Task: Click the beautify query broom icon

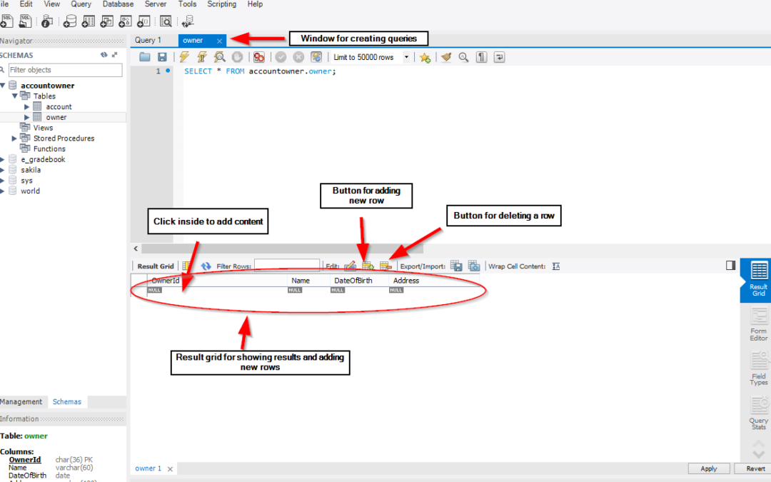Action: [x=446, y=57]
